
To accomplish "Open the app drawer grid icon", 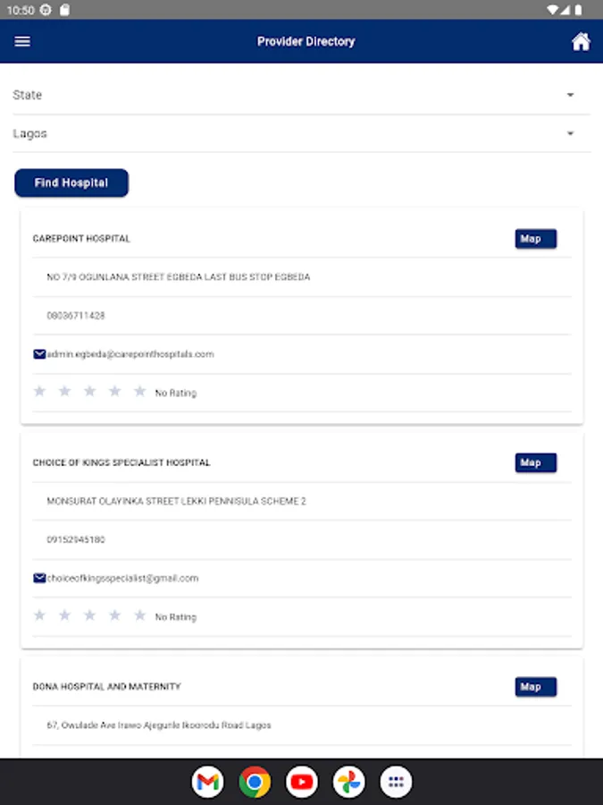I will [397, 783].
